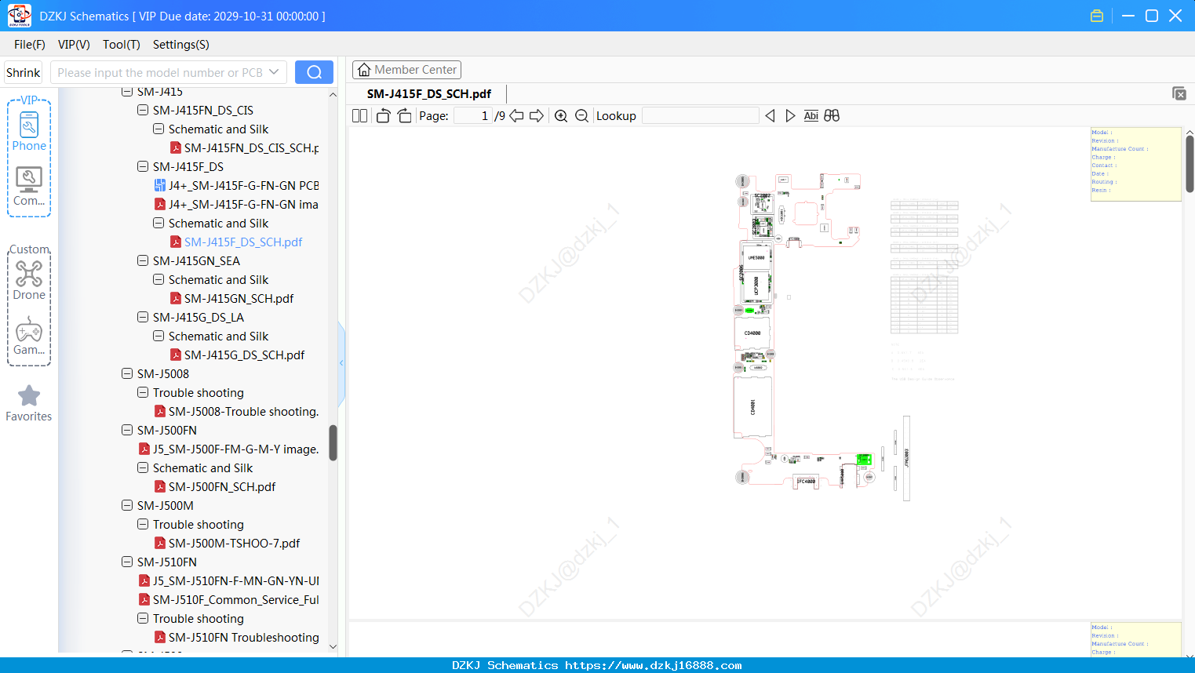
Task: Open the Member Center
Action: click(406, 70)
